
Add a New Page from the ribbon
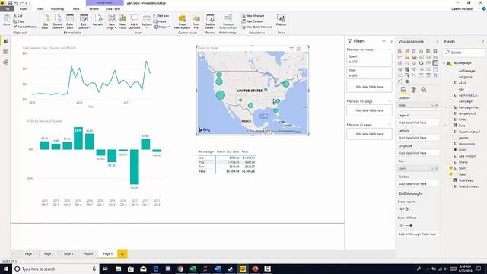point(112,21)
